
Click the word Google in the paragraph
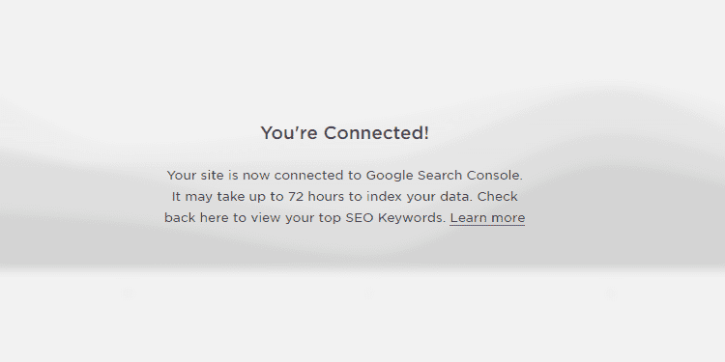tap(390, 176)
